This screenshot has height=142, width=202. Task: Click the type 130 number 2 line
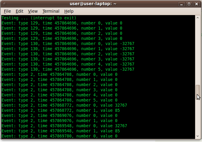tap(68, 54)
